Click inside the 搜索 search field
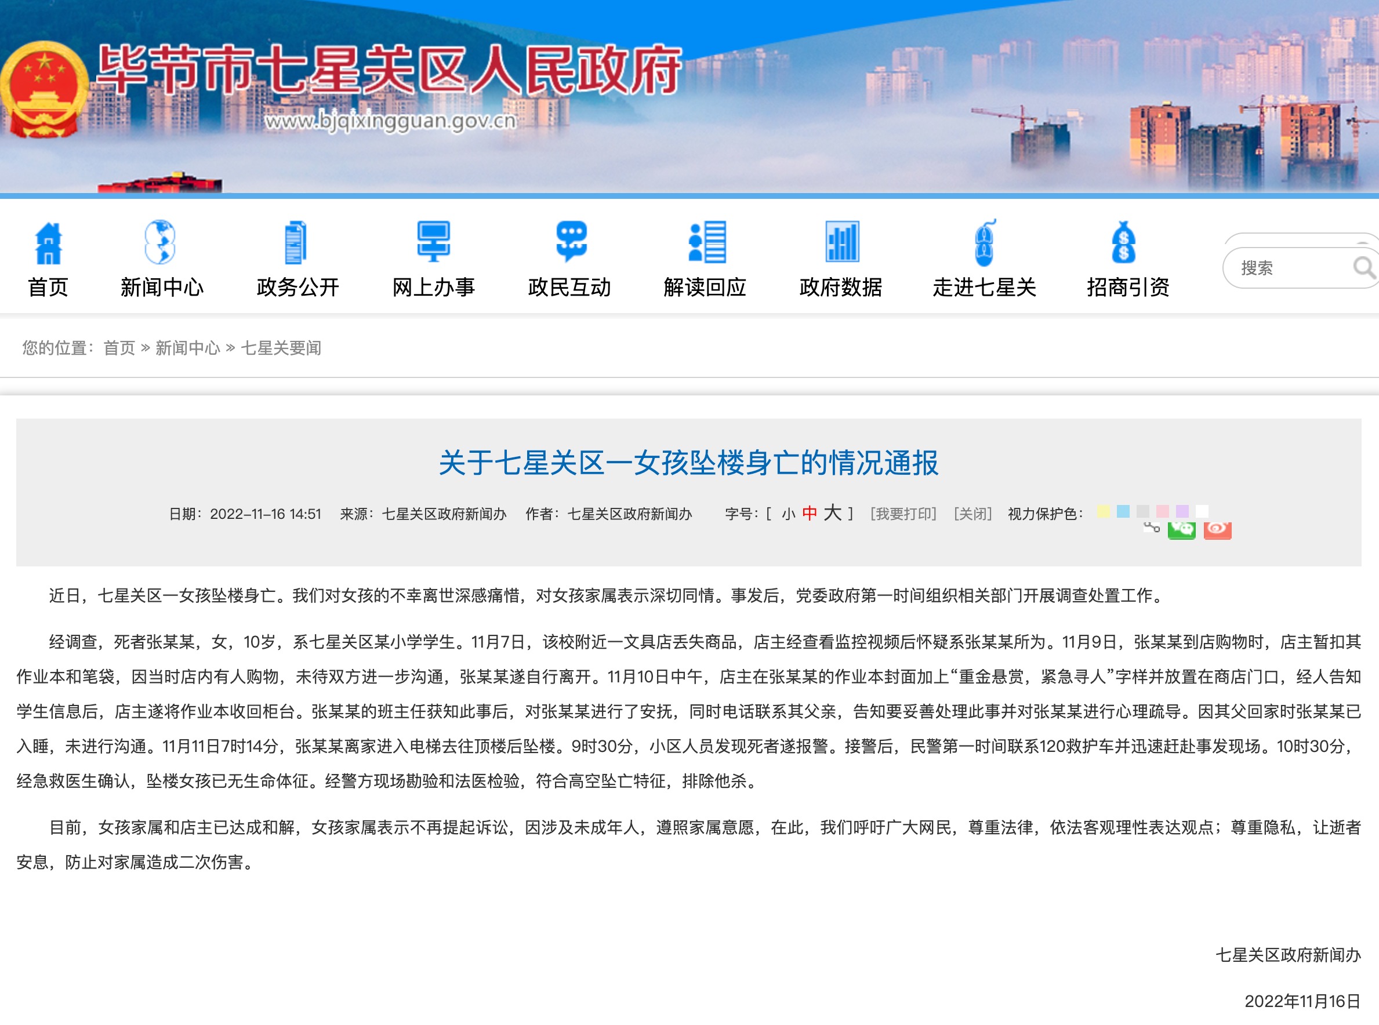1379x1025 pixels. coord(1284,268)
